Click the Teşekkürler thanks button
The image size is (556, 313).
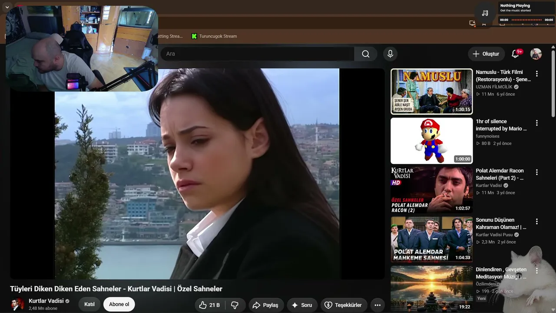344,305
